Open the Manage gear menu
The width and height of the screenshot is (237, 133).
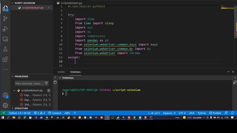click(5, 105)
